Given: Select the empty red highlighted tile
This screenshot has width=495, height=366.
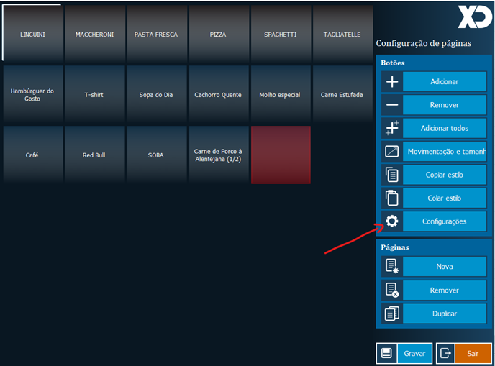Looking at the screenshot, I should 281,155.
